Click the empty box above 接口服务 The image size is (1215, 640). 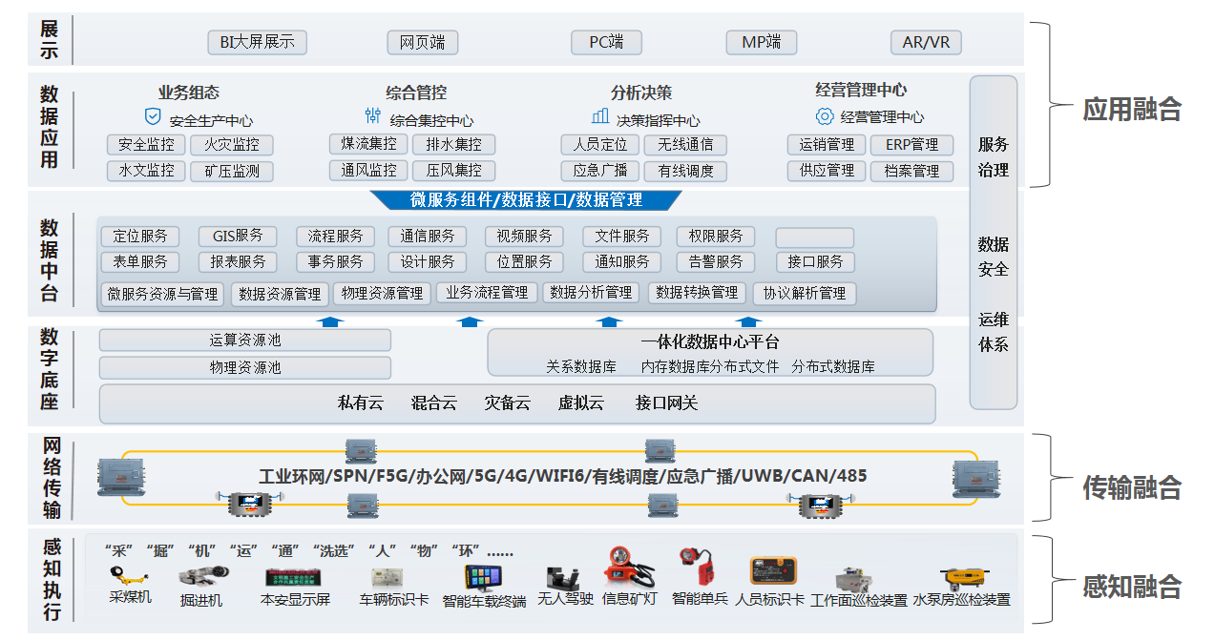click(814, 237)
